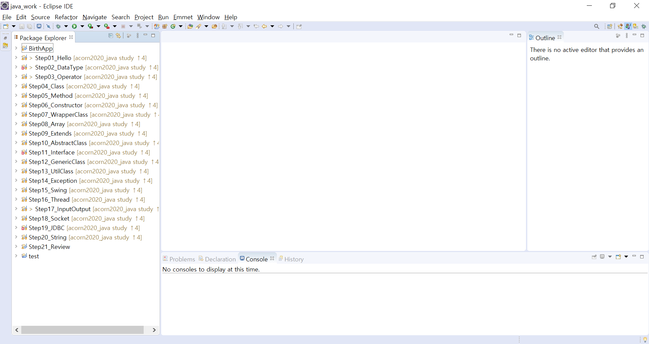Open the New file dropdown arrow
Viewport: 649px width, 344px height.
[14, 26]
